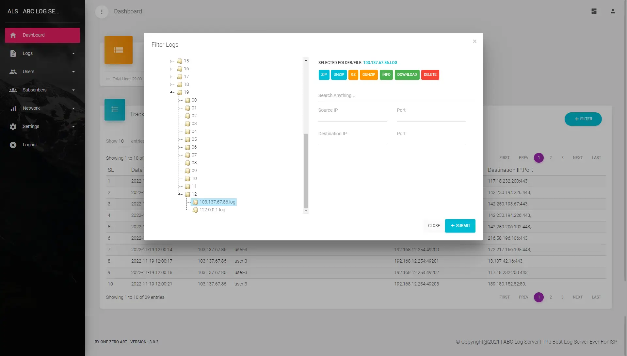The image size is (627, 356).
Task: Click the GUNZIP button
Action: 368,75
